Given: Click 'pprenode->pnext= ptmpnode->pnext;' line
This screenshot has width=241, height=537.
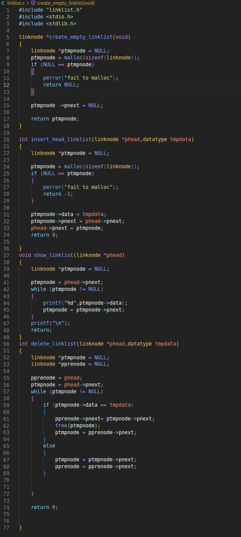Looking at the screenshot, I should pos(105,420).
